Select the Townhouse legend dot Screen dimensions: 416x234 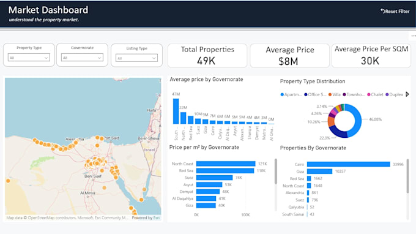tap(344, 94)
